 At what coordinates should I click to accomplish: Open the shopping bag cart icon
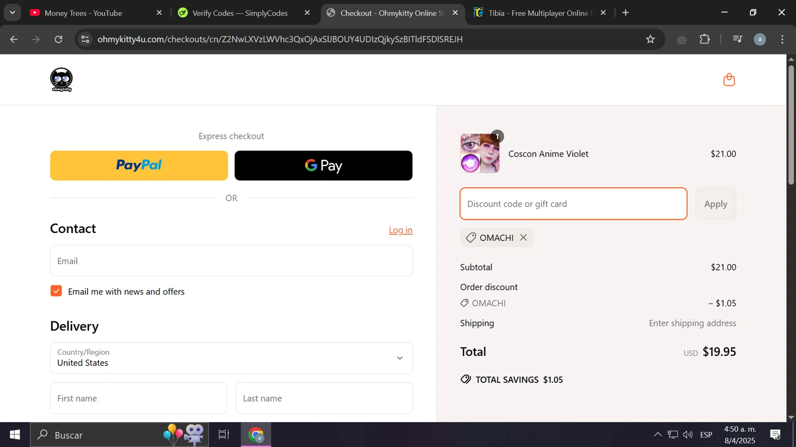729,79
